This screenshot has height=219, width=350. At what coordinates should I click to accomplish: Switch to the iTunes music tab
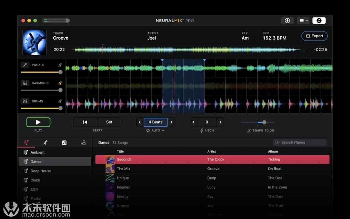pyautogui.click(x=64, y=143)
